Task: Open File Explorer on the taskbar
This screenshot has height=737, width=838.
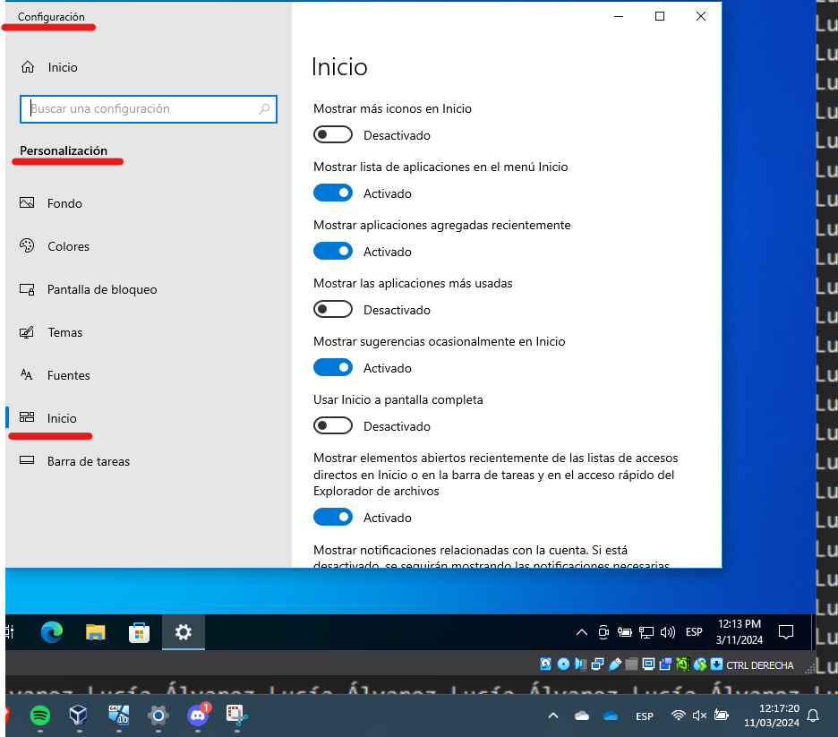Action: pos(95,632)
